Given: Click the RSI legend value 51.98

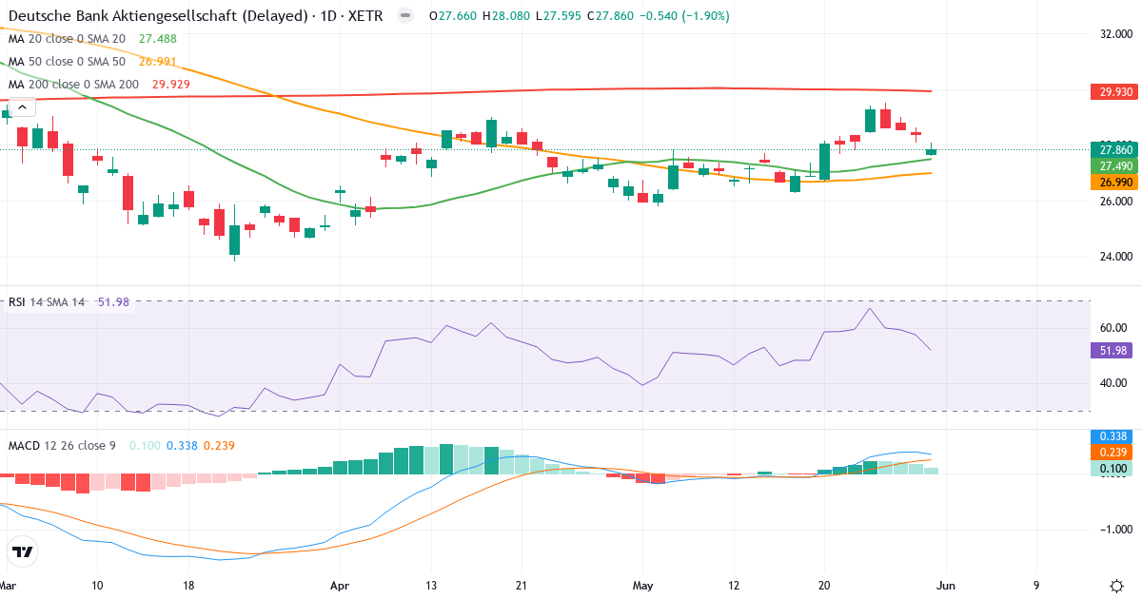Looking at the screenshot, I should [x=114, y=302].
